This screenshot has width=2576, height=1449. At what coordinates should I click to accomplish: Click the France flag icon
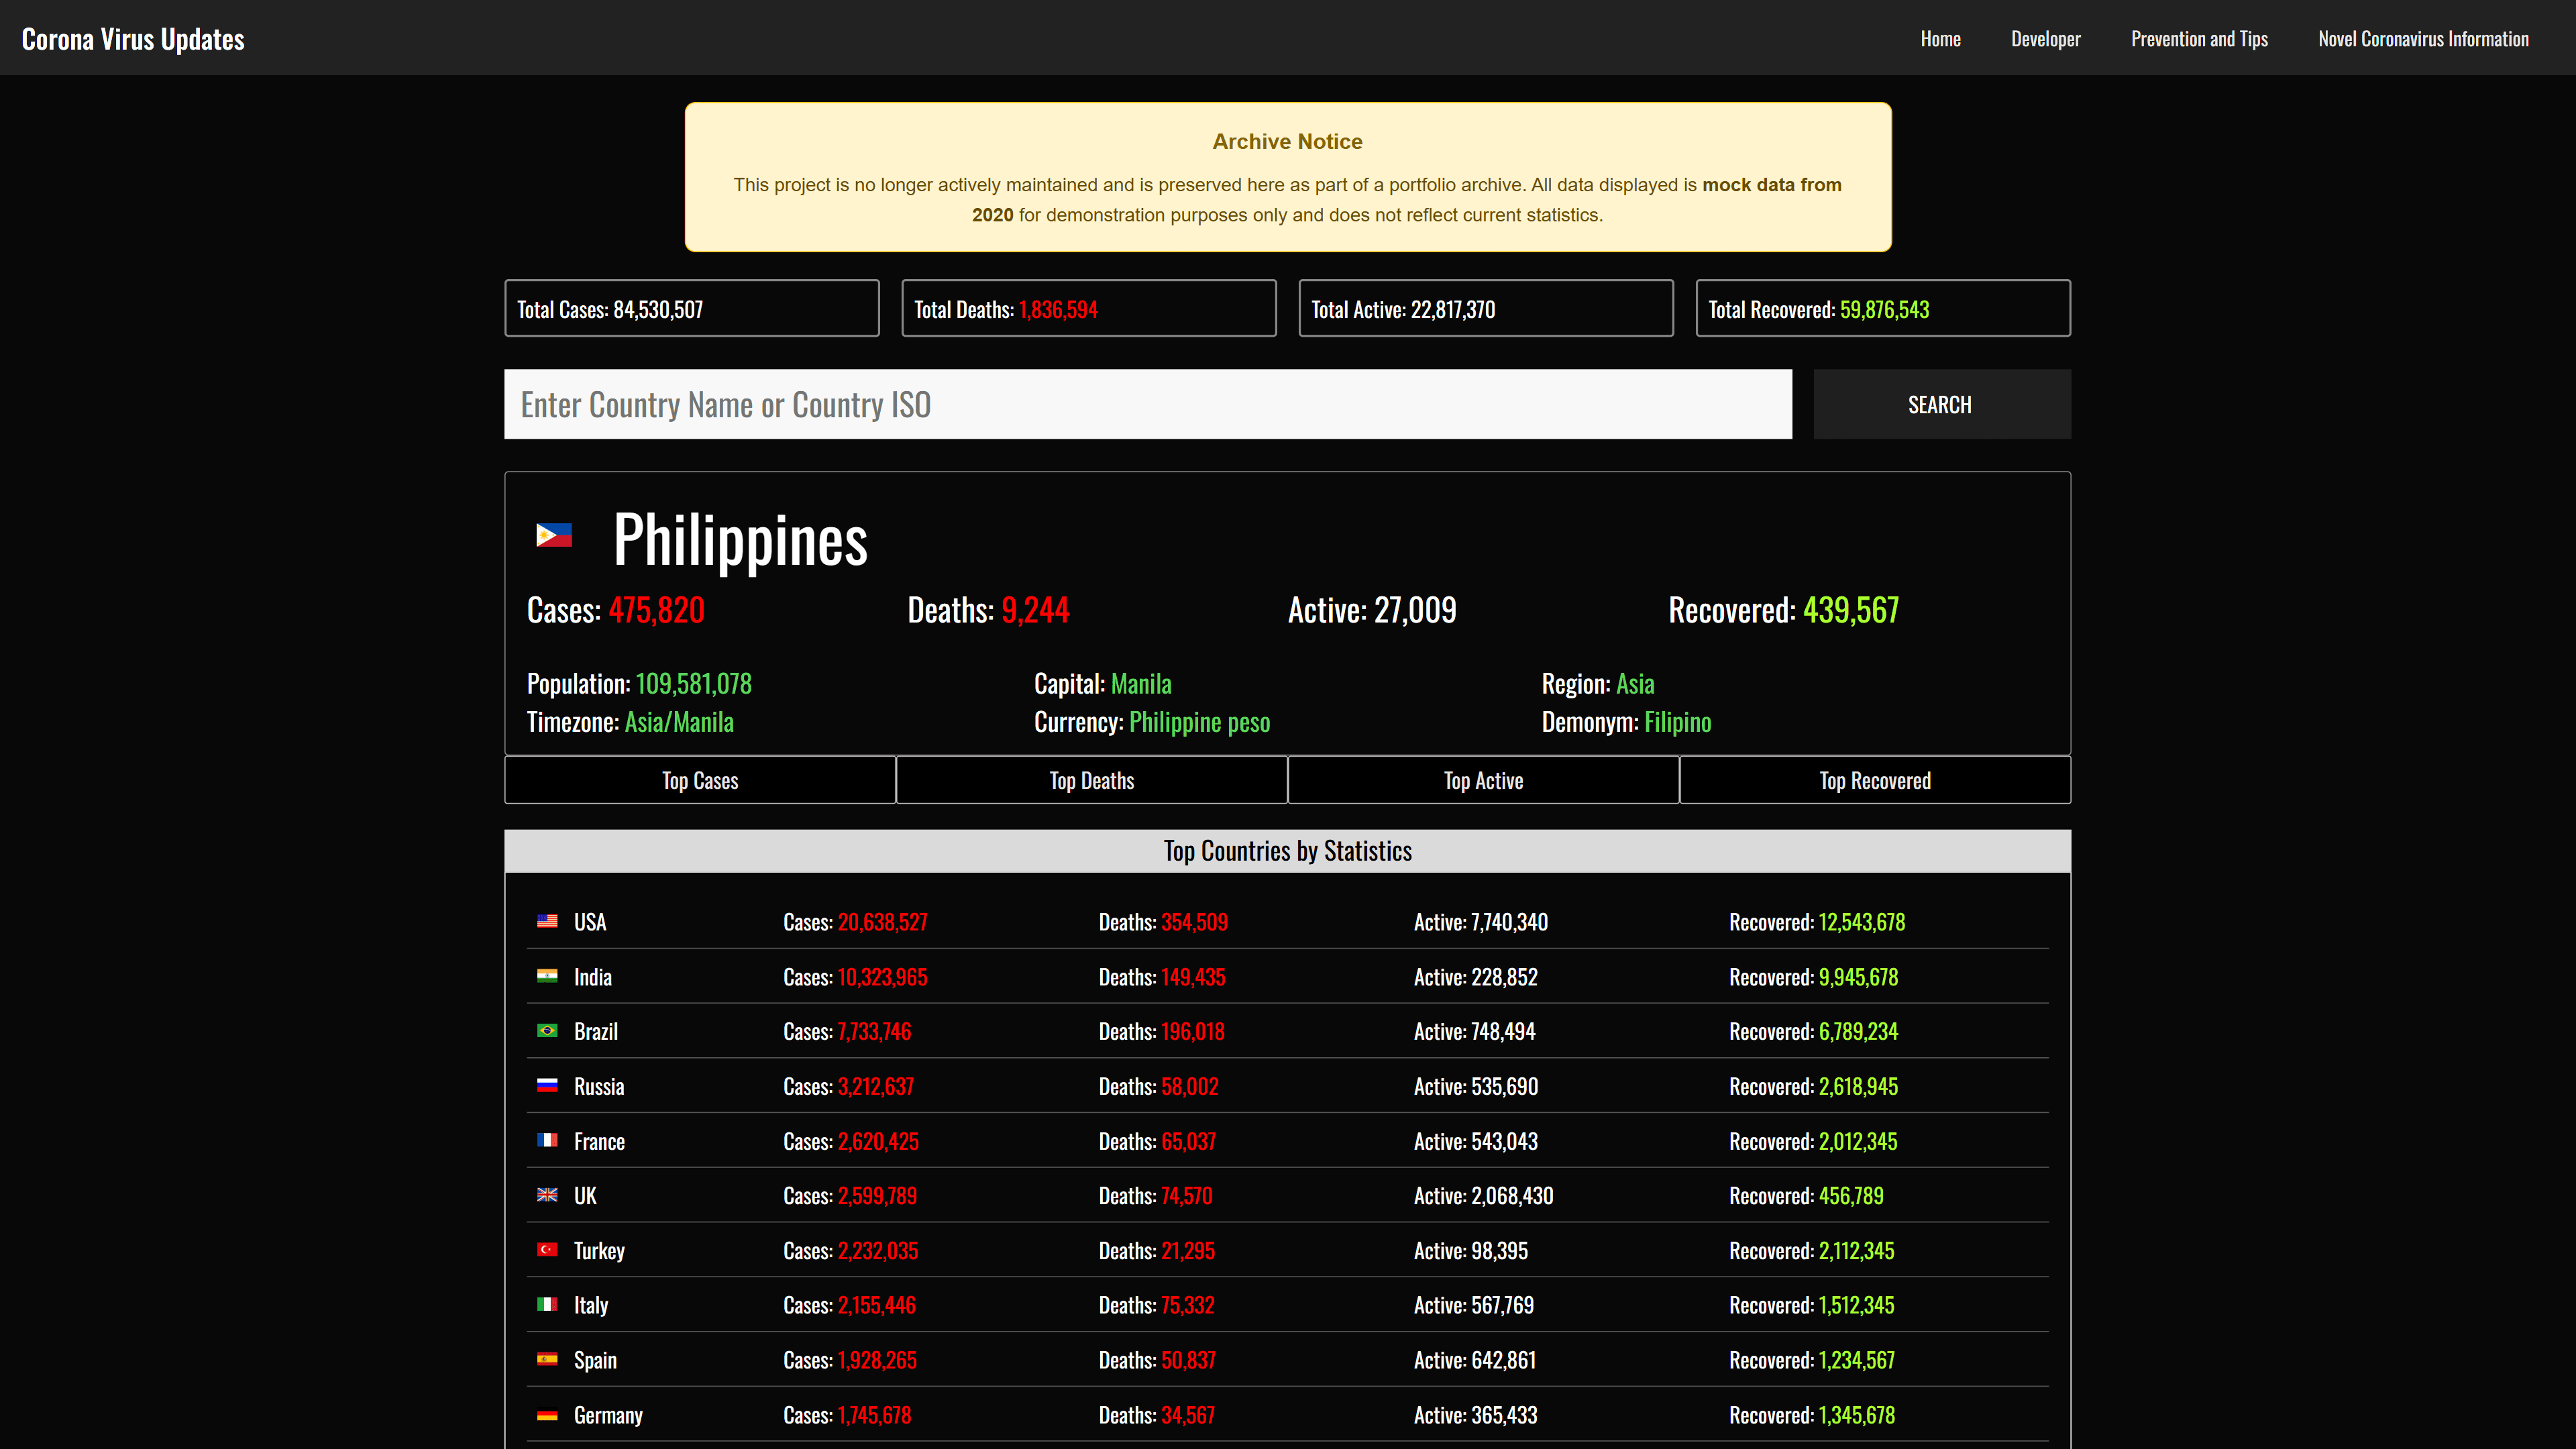click(547, 1140)
